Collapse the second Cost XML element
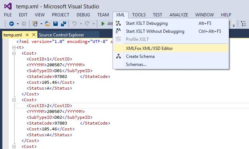 14,100
